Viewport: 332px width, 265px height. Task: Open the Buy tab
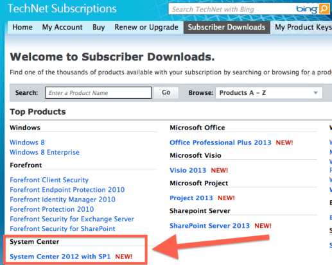coord(99,28)
